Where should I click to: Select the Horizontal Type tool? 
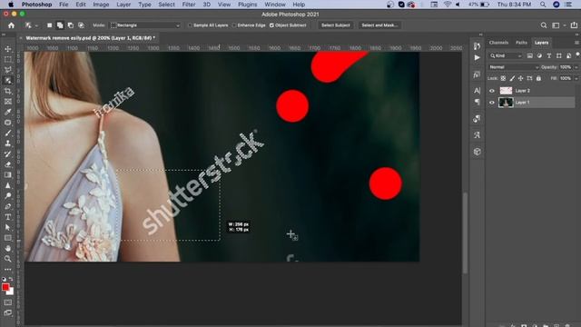click(x=8, y=217)
